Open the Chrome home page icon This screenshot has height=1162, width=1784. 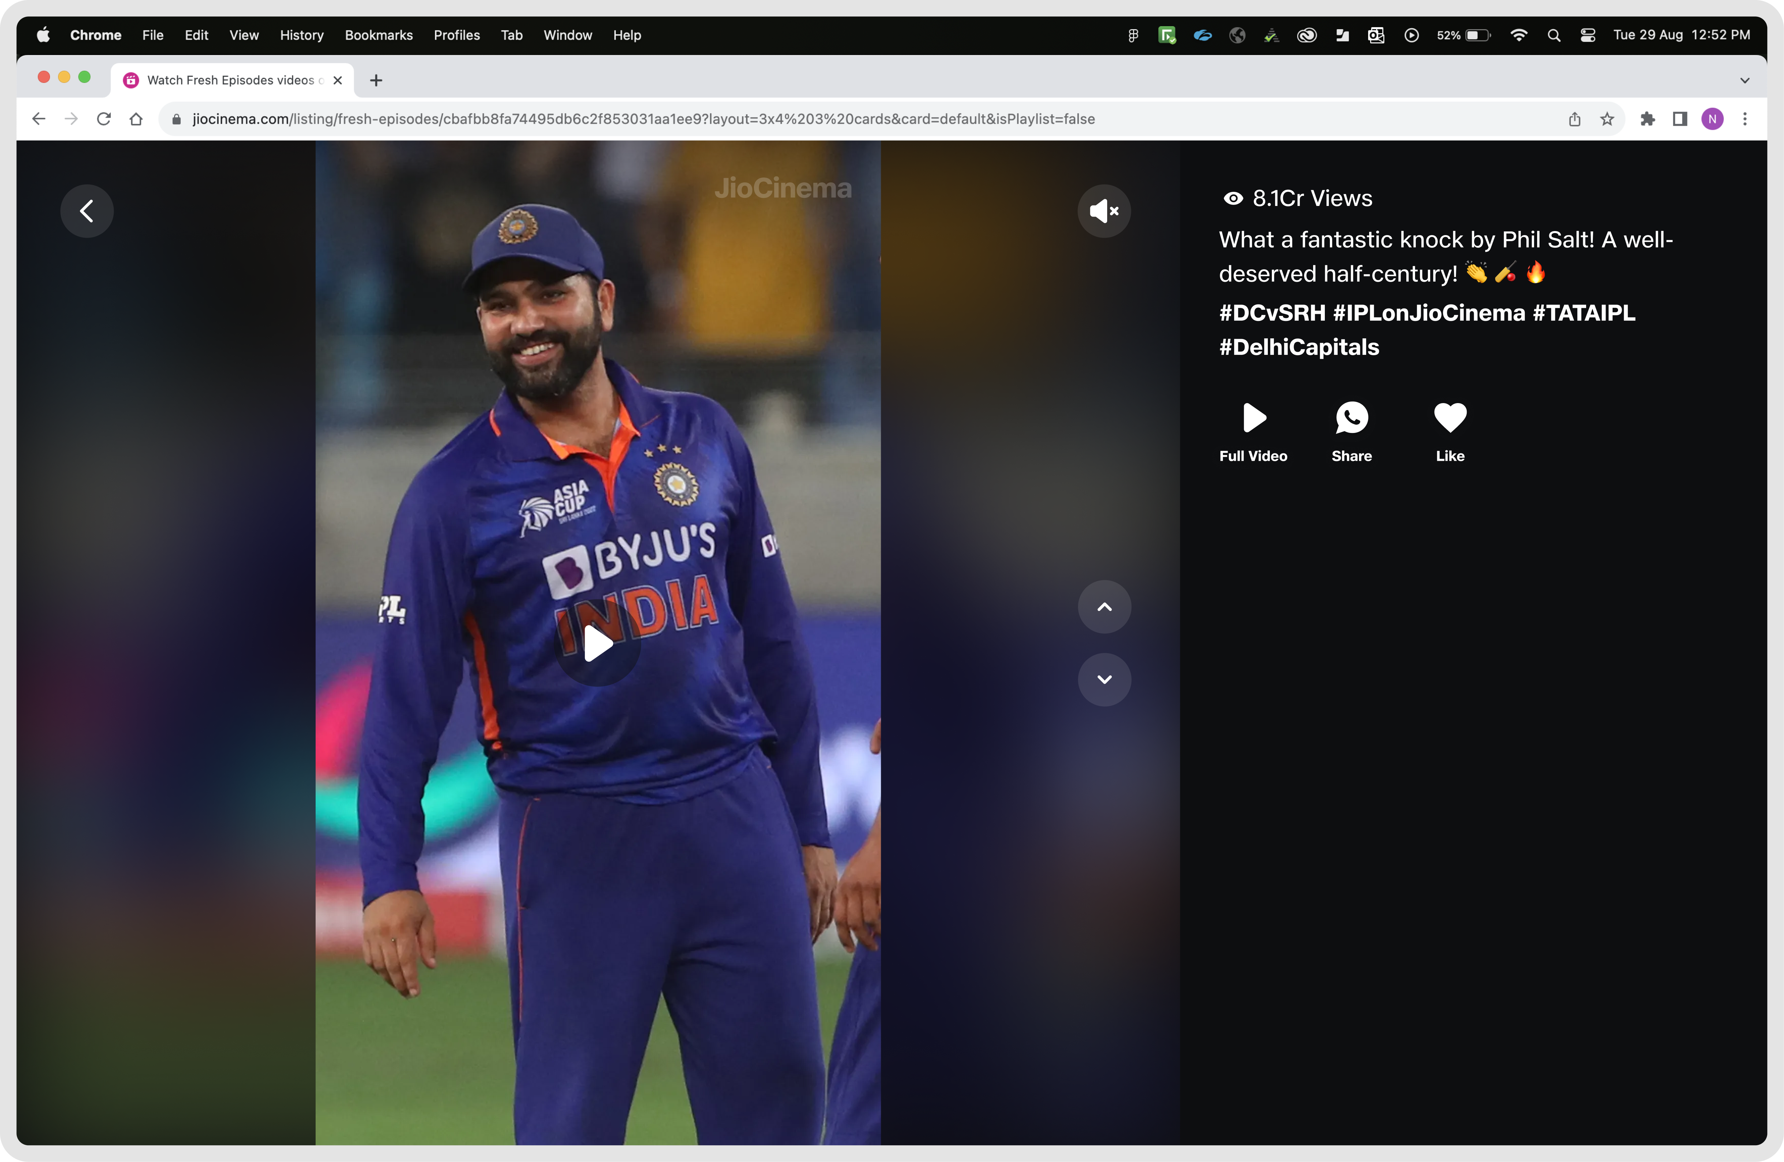point(136,118)
